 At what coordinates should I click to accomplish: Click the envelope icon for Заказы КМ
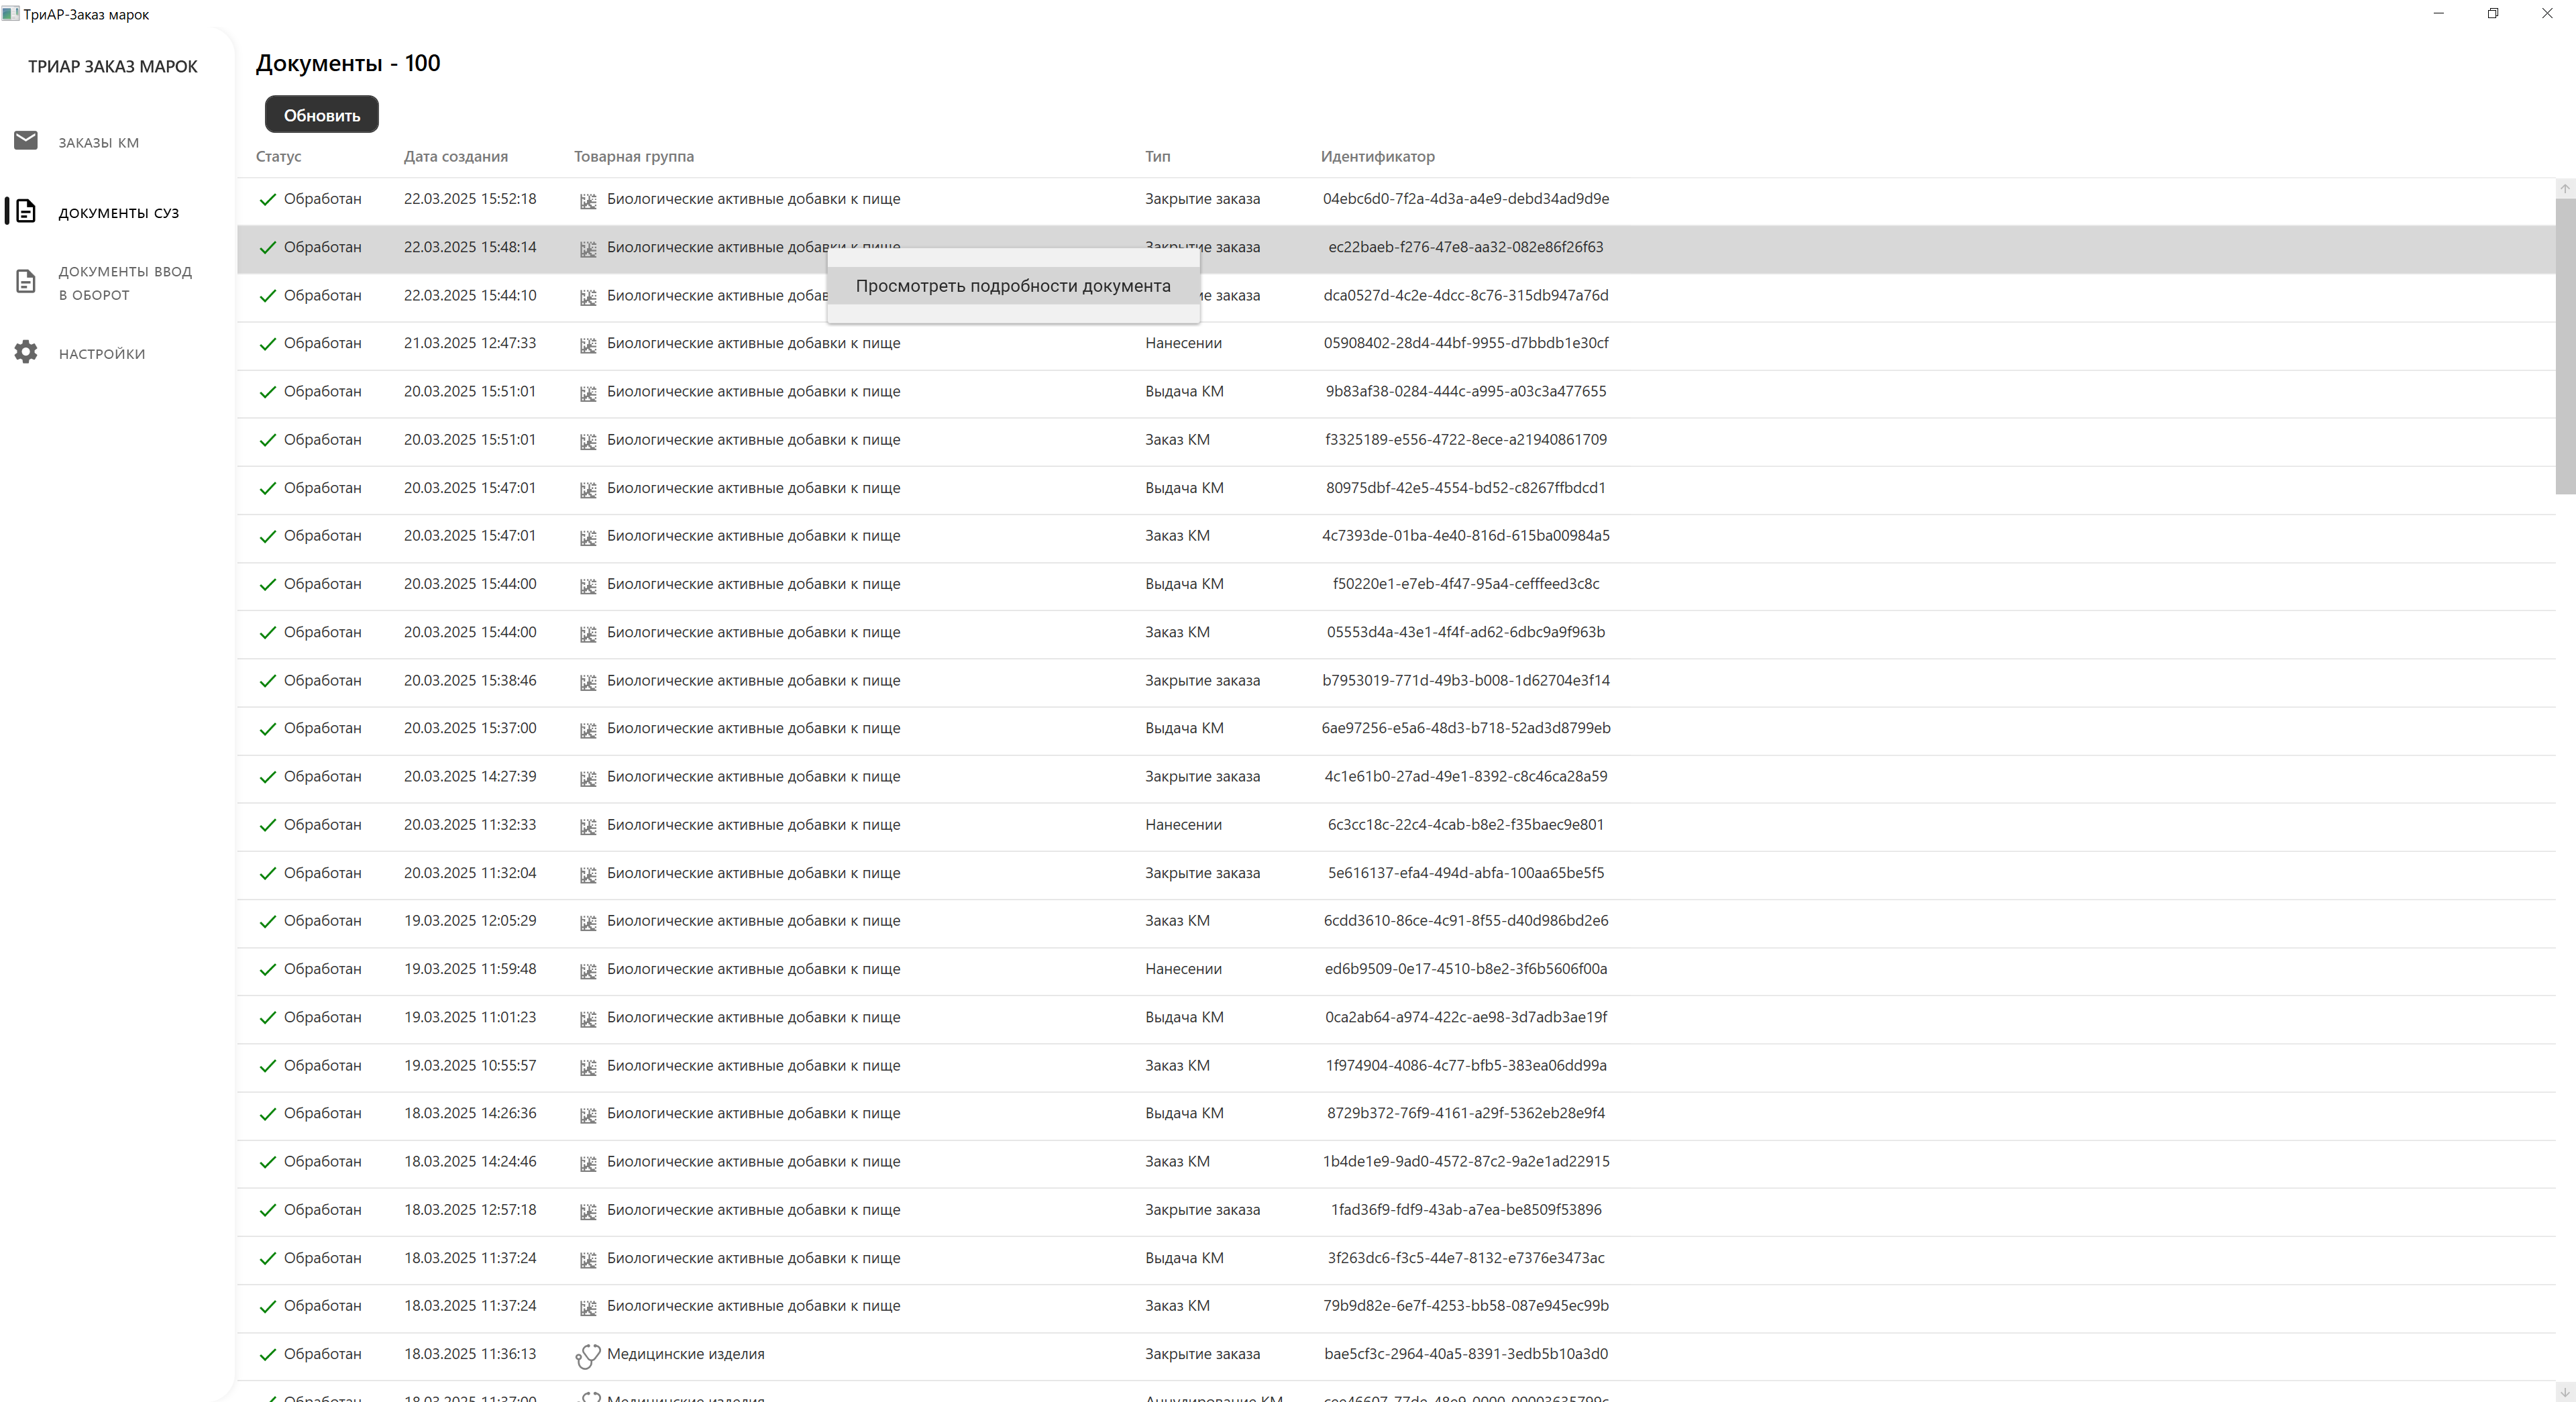tap(26, 140)
